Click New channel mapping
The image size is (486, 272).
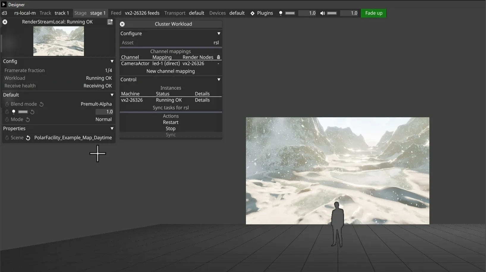pos(170,71)
